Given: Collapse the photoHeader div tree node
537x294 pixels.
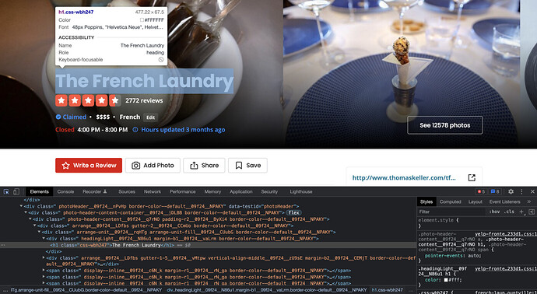Looking at the screenshot, I should point(21,206).
